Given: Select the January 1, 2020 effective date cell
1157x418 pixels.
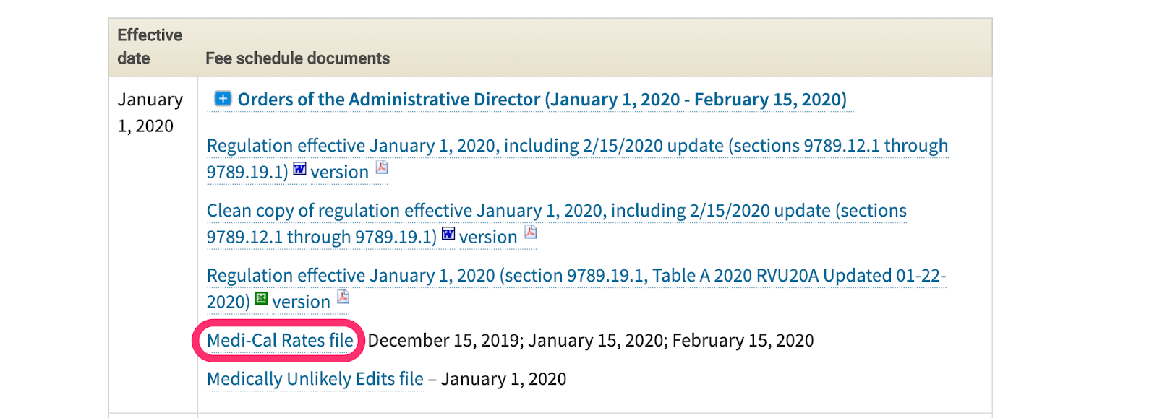Looking at the screenshot, I should point(150,113).
